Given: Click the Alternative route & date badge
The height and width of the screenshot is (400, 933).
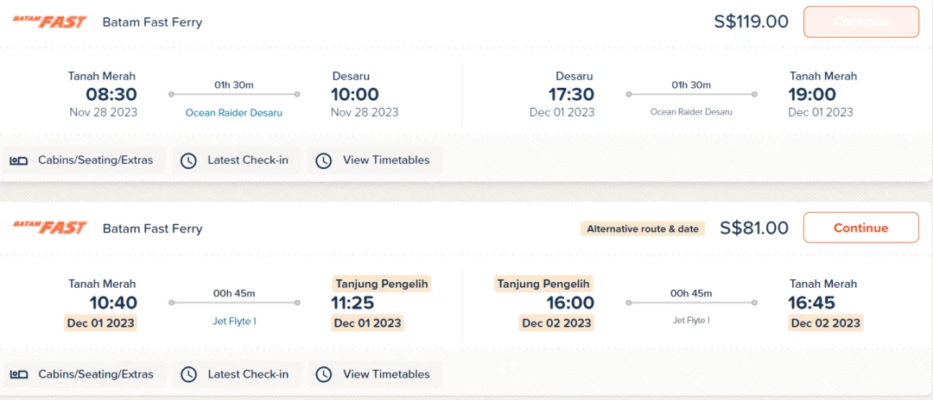Looking at the screenshot, I should [643, 228].
